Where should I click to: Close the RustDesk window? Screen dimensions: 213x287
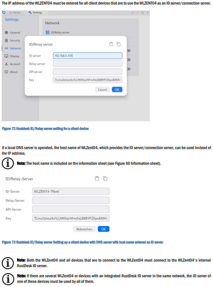click(x=148, y=13)
